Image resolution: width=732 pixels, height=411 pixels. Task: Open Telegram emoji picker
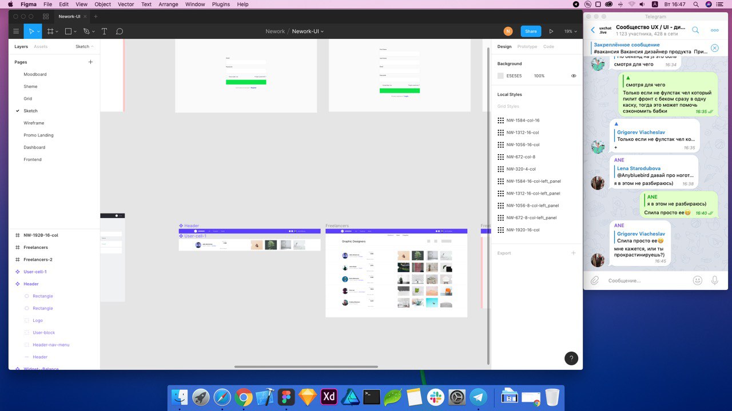(x=697, y=280)
